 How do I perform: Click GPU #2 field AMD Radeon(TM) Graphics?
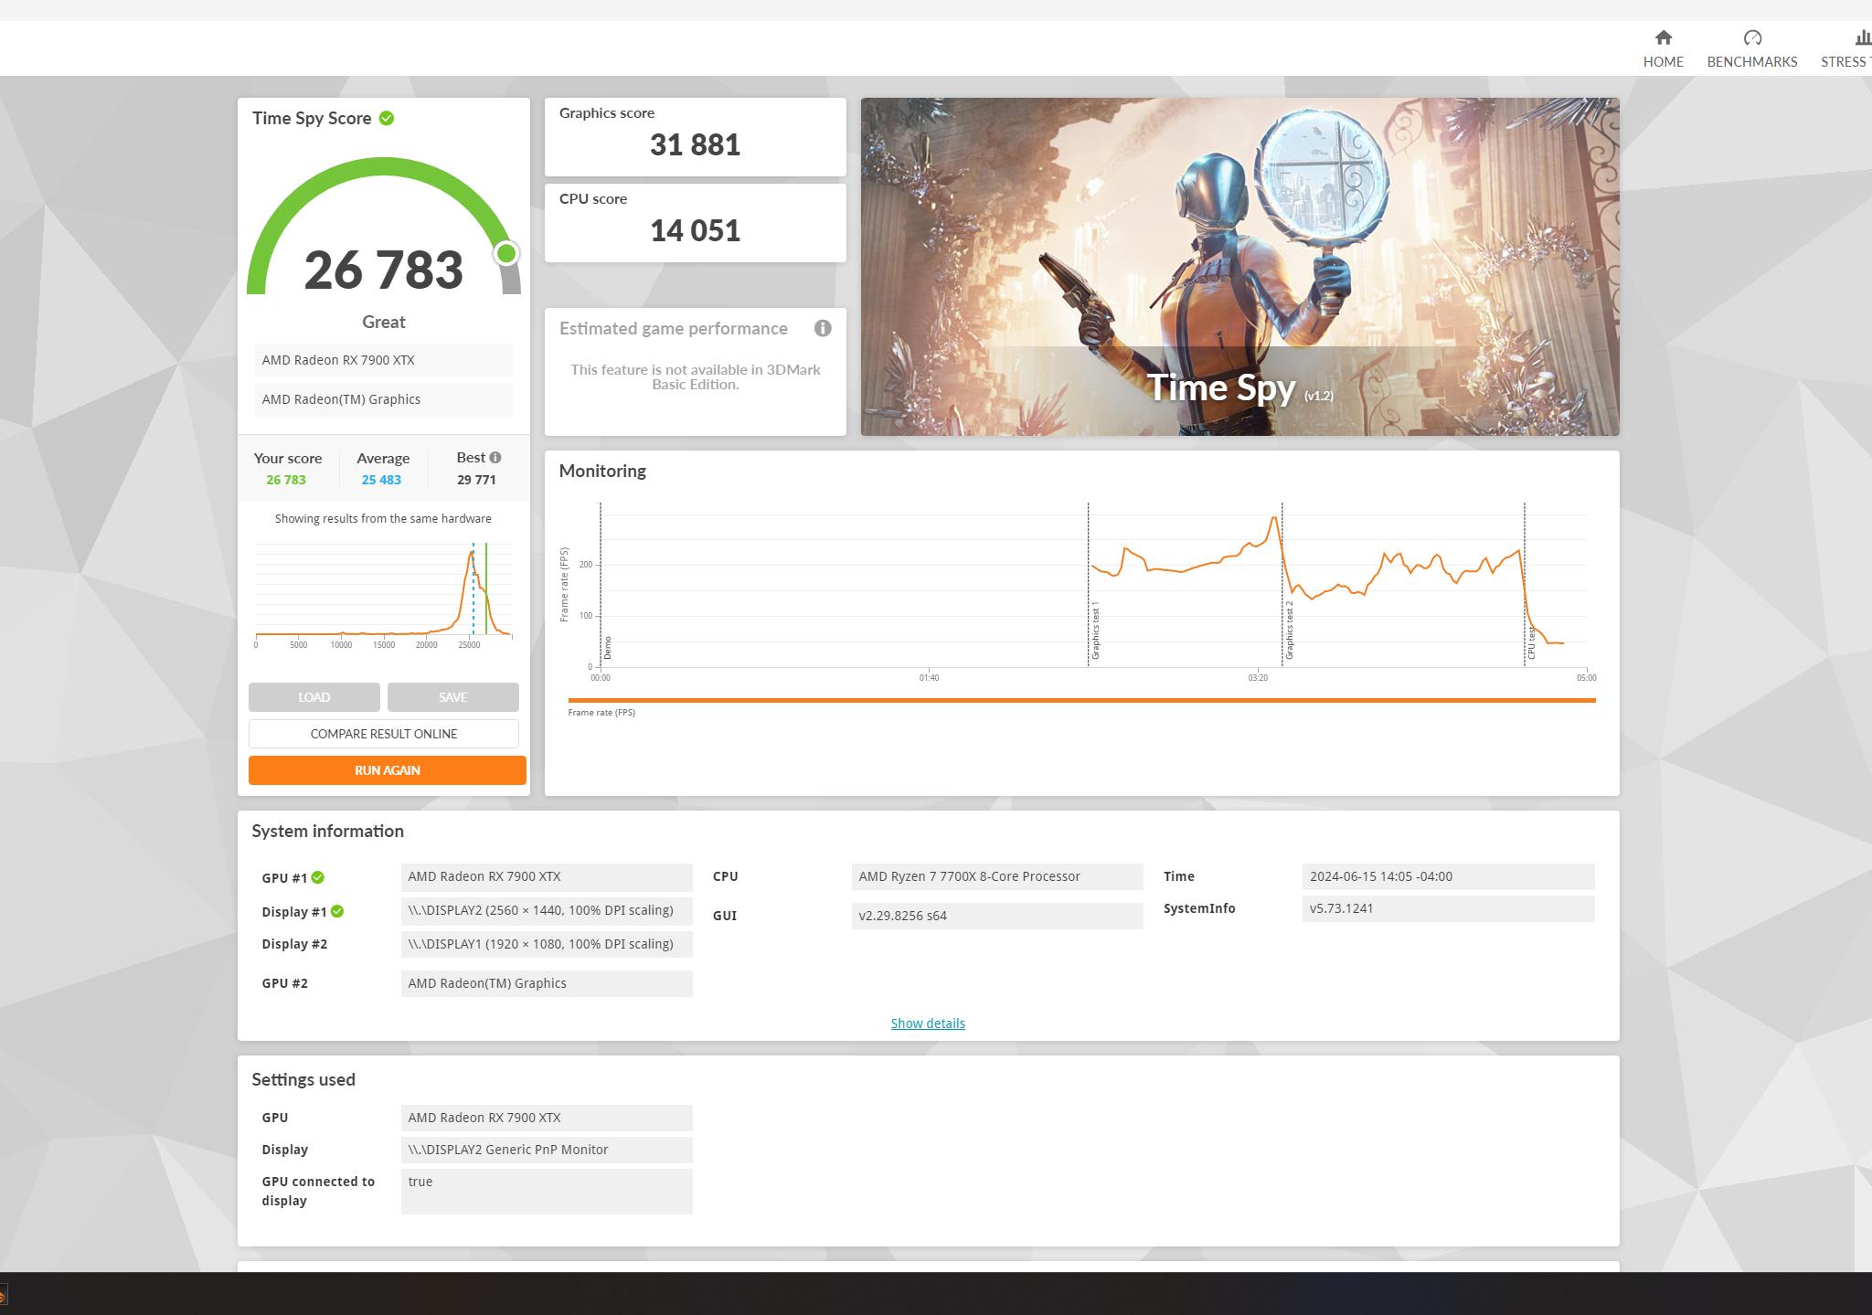click(x=547, y=983)
